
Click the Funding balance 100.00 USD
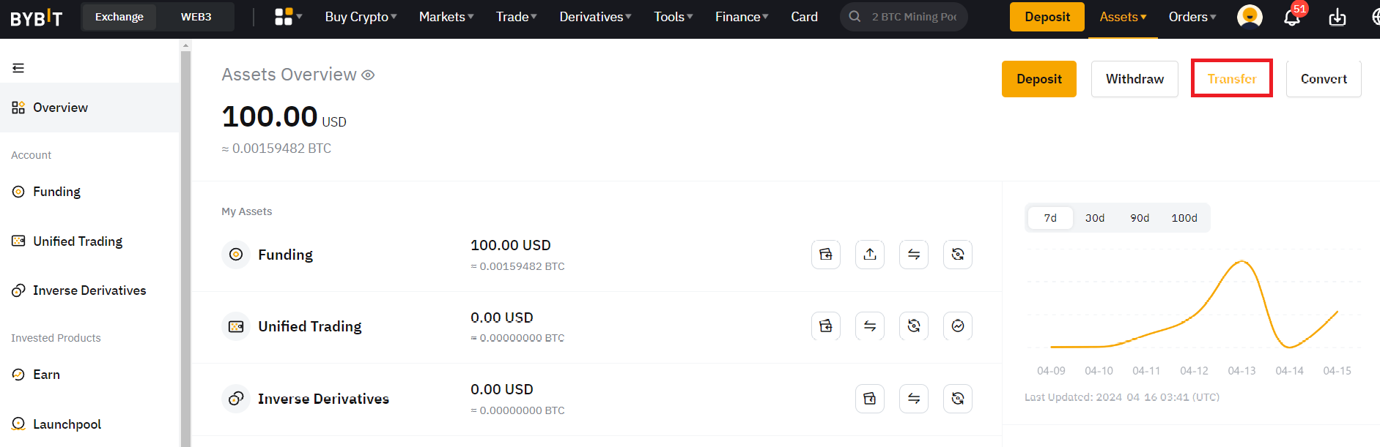coord(511,245)
